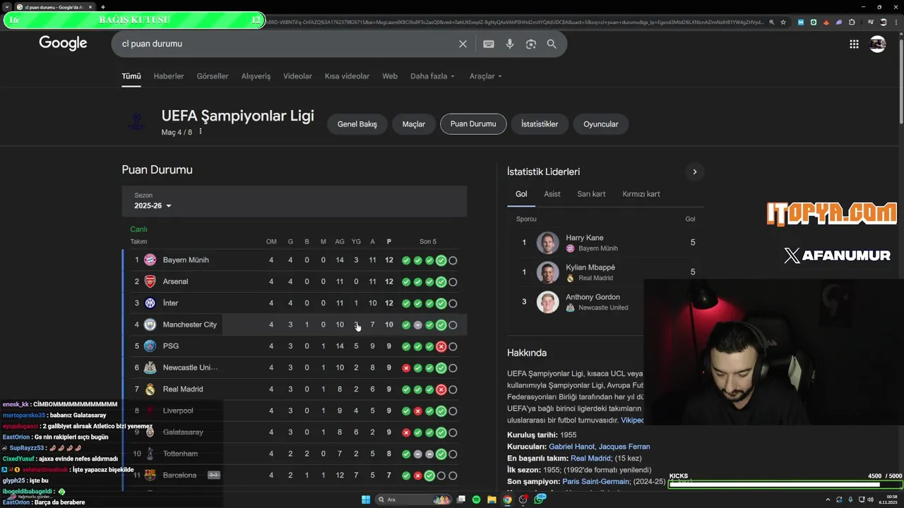Viewport: 904px width, 508px height.
Task: Start a voice search with the microphone
Action: [510, 44]
